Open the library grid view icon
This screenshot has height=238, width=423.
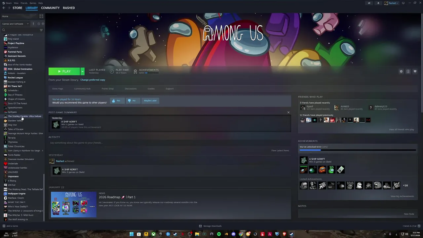(x=41, y=16)
